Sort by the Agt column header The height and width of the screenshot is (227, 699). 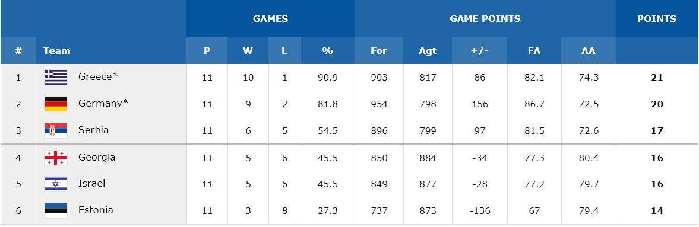pos(428,51)
